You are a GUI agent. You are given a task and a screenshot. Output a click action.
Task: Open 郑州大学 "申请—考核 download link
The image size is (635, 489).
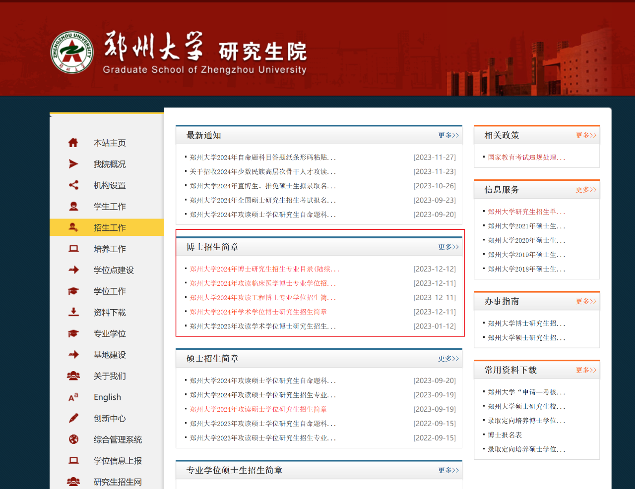(x=526, y=392)
